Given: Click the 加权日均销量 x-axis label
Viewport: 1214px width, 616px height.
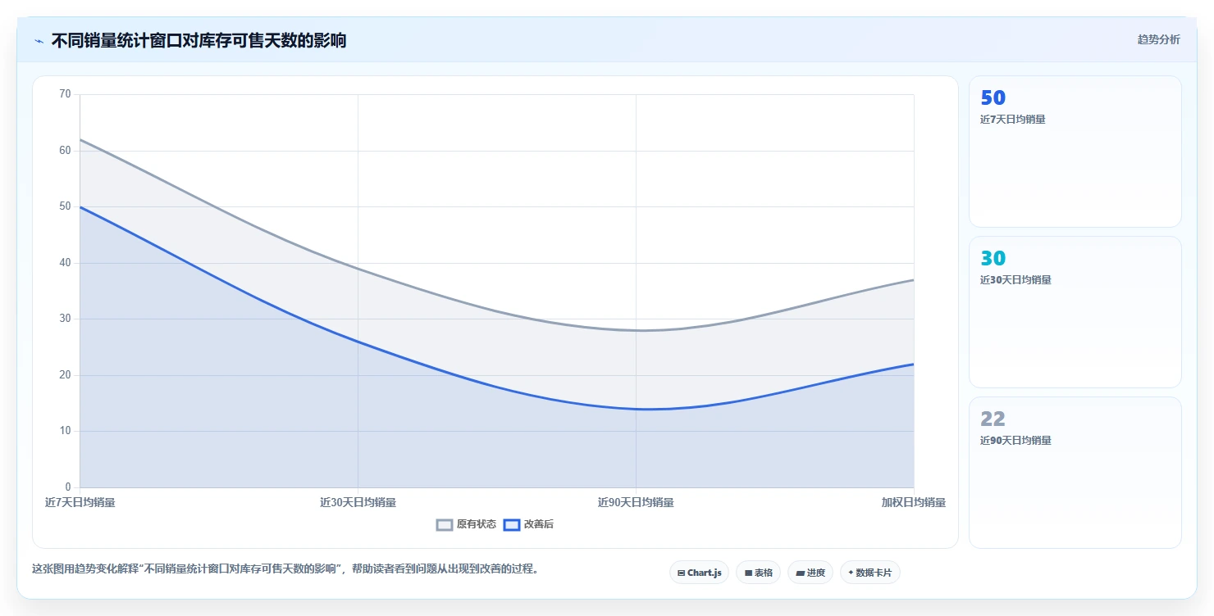Looking at the screenshot, I should coord(914,502).
